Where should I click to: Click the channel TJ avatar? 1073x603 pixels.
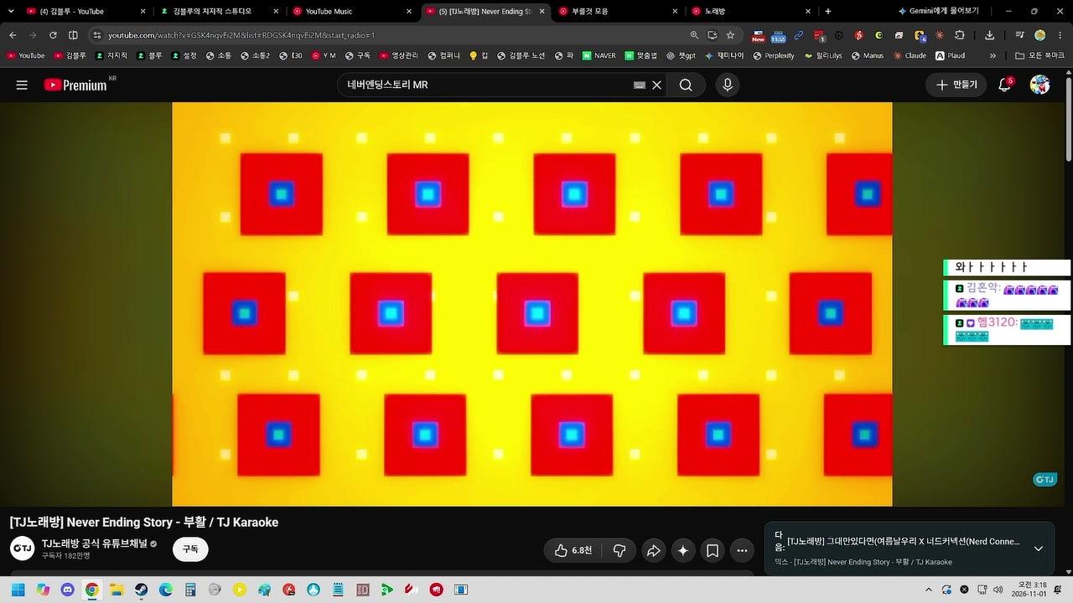22,549
